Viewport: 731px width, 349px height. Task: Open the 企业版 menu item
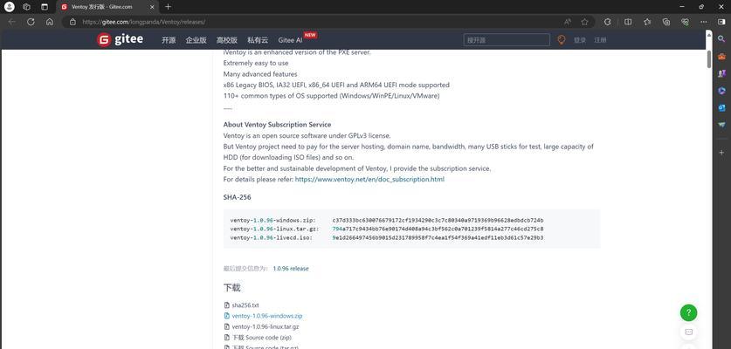[196, 40]
